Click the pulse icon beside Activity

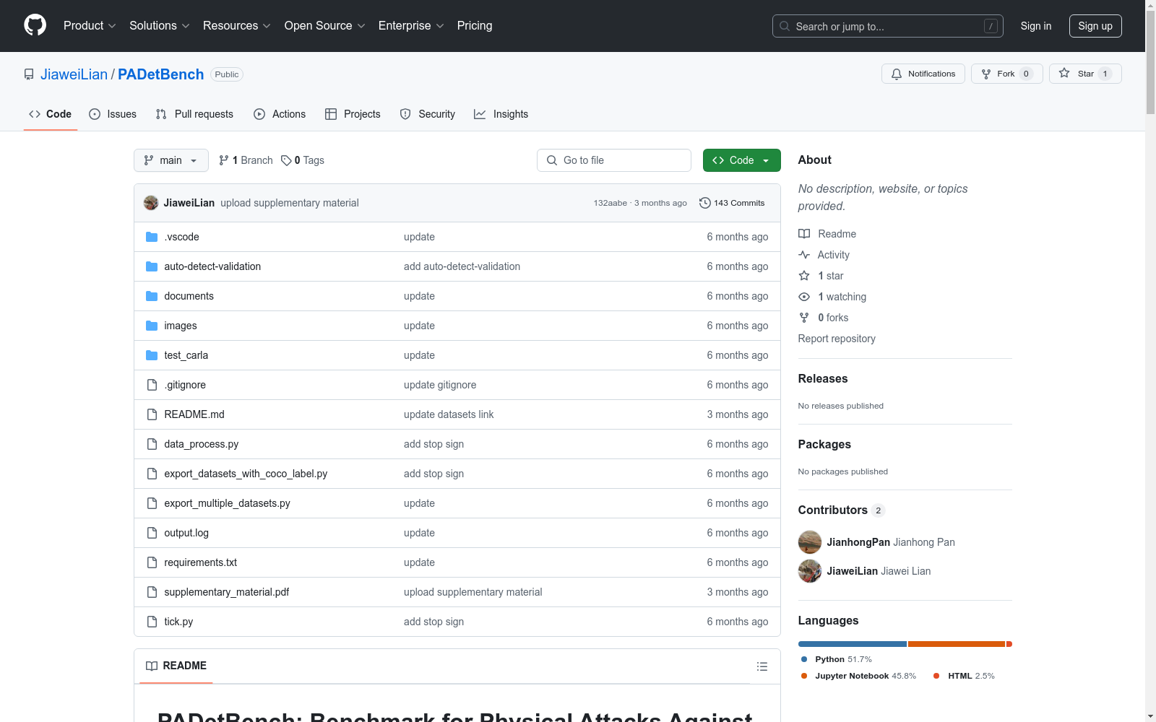coord(804,255)
